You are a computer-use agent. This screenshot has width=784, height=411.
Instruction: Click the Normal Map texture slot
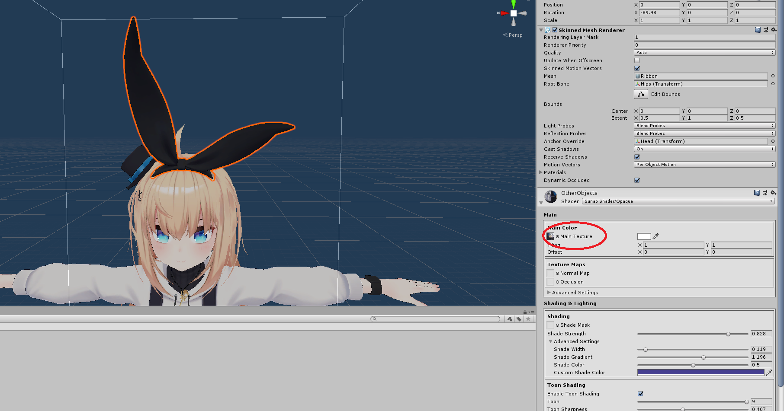pos(550,273)
